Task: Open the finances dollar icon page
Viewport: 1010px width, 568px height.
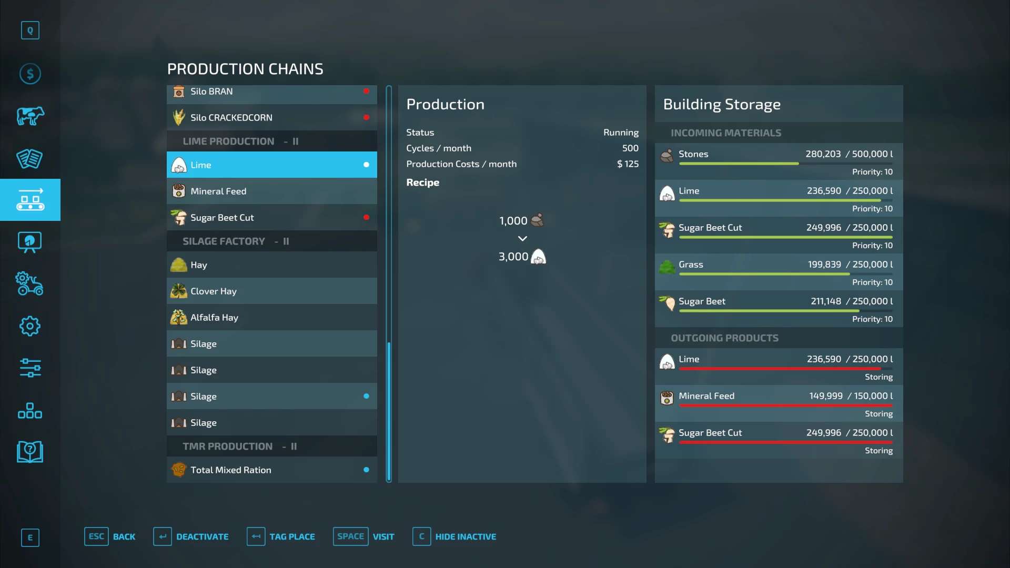Action: [30, 74]
